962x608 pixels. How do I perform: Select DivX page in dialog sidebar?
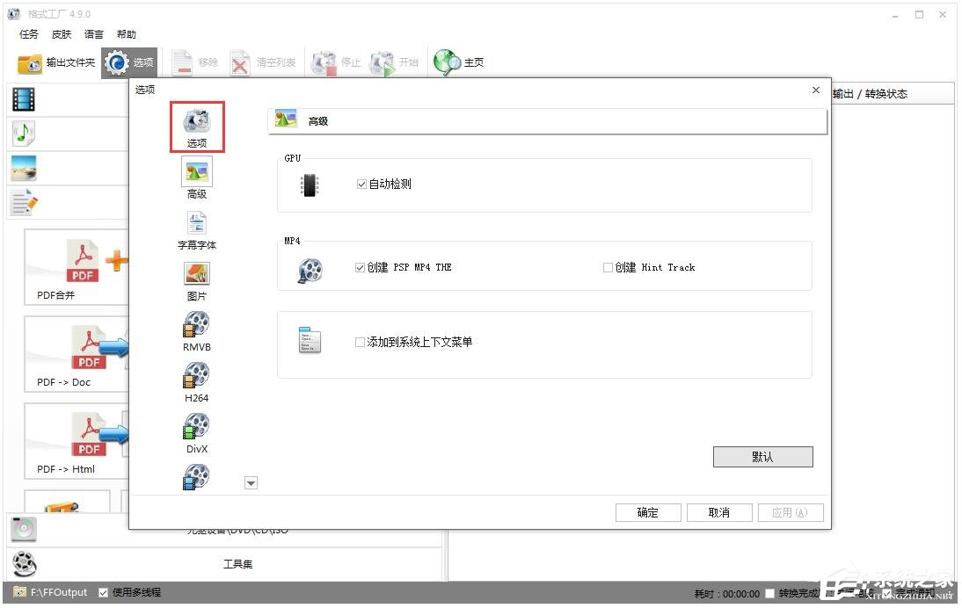point(197,434)
